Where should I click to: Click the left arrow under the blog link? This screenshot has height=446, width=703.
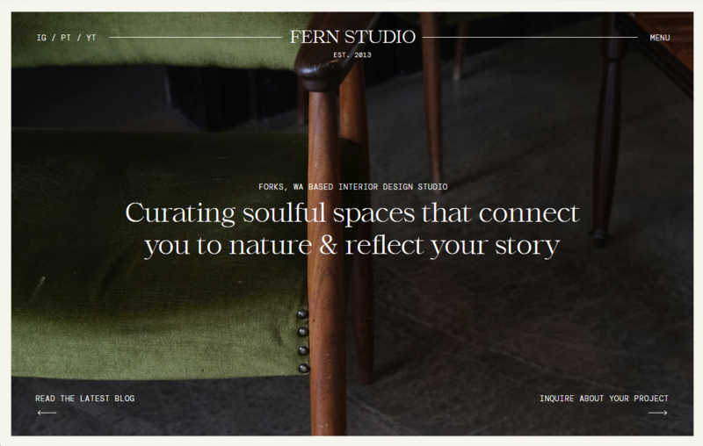point(47,413)
